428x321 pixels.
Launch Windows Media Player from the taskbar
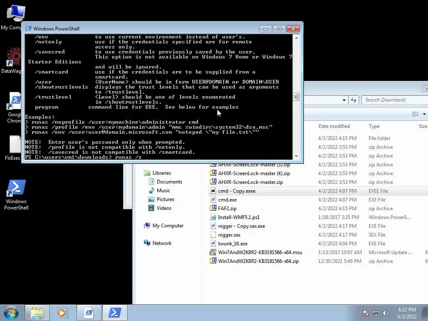click(x=63, y=313)
